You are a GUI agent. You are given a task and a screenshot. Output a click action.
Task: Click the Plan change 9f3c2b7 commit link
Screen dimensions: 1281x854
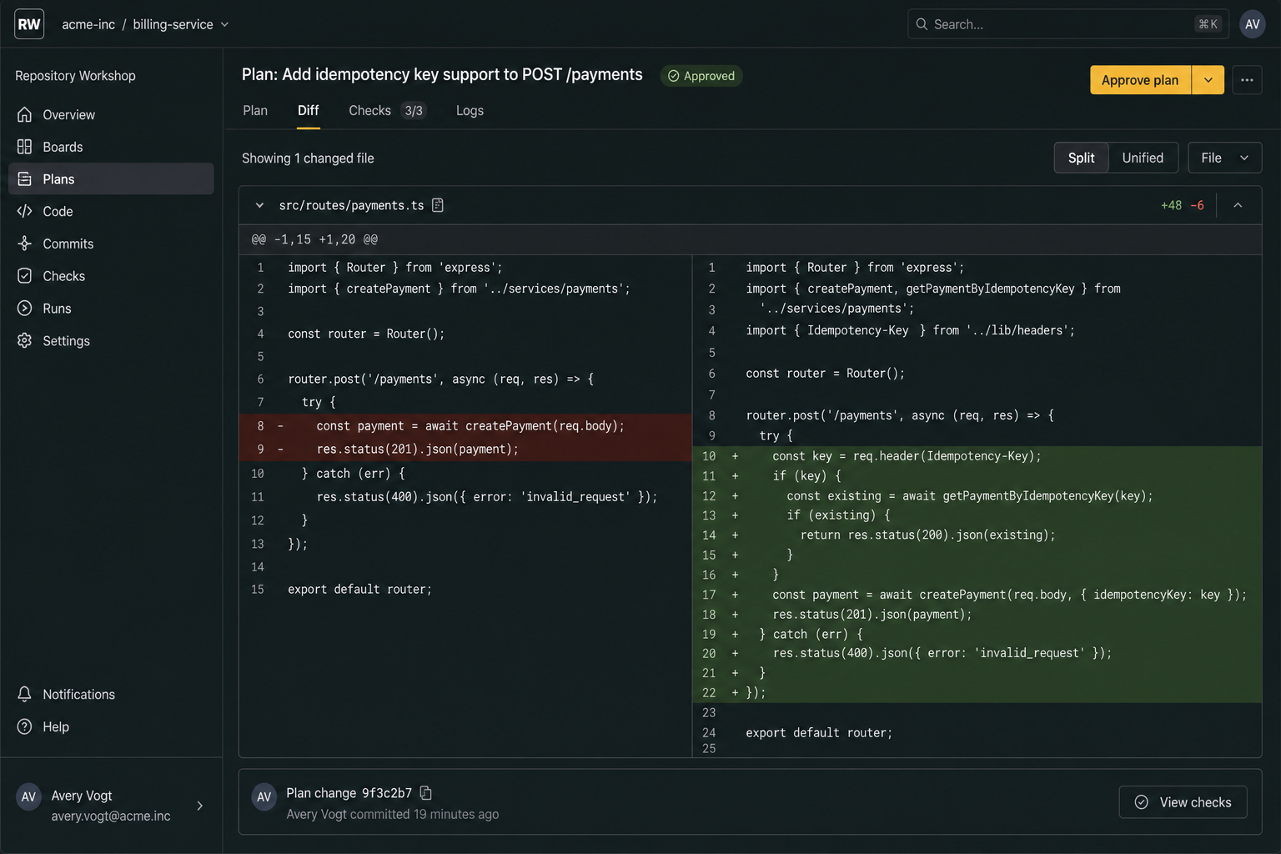tap(349, 792)
